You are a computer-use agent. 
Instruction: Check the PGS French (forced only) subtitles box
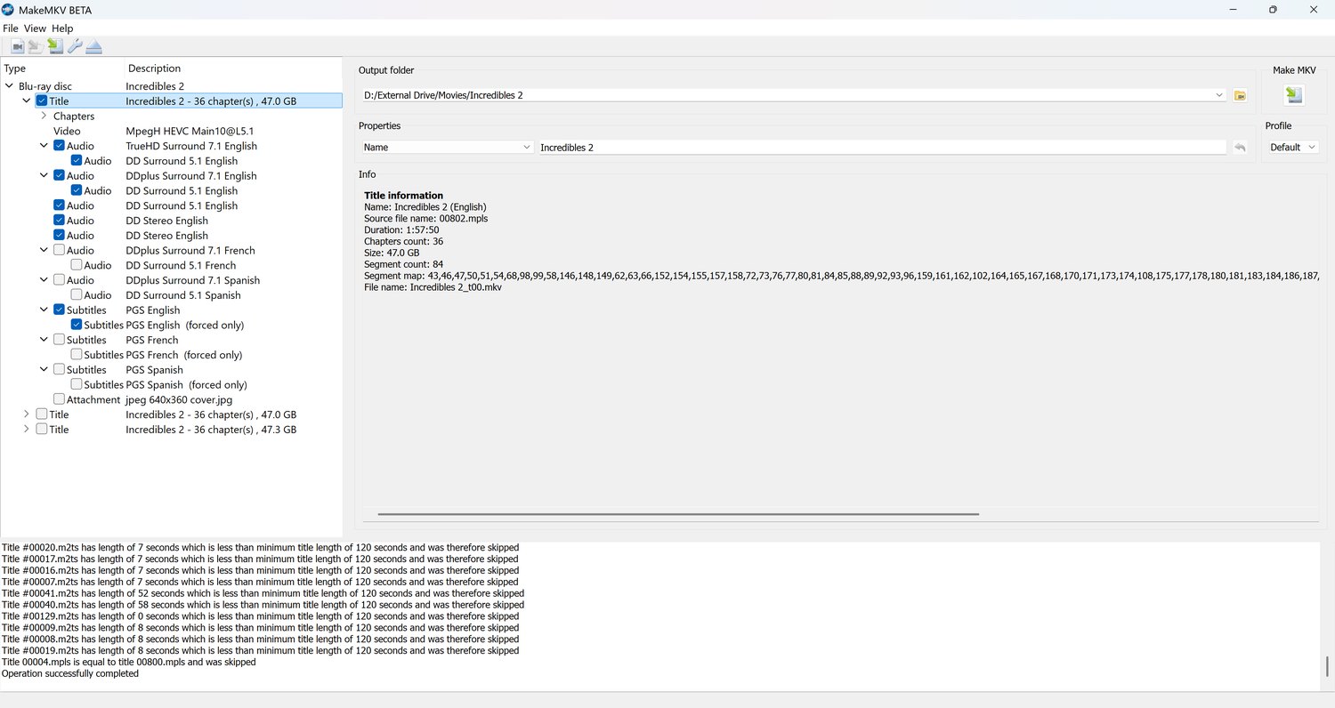pos(77,355)
